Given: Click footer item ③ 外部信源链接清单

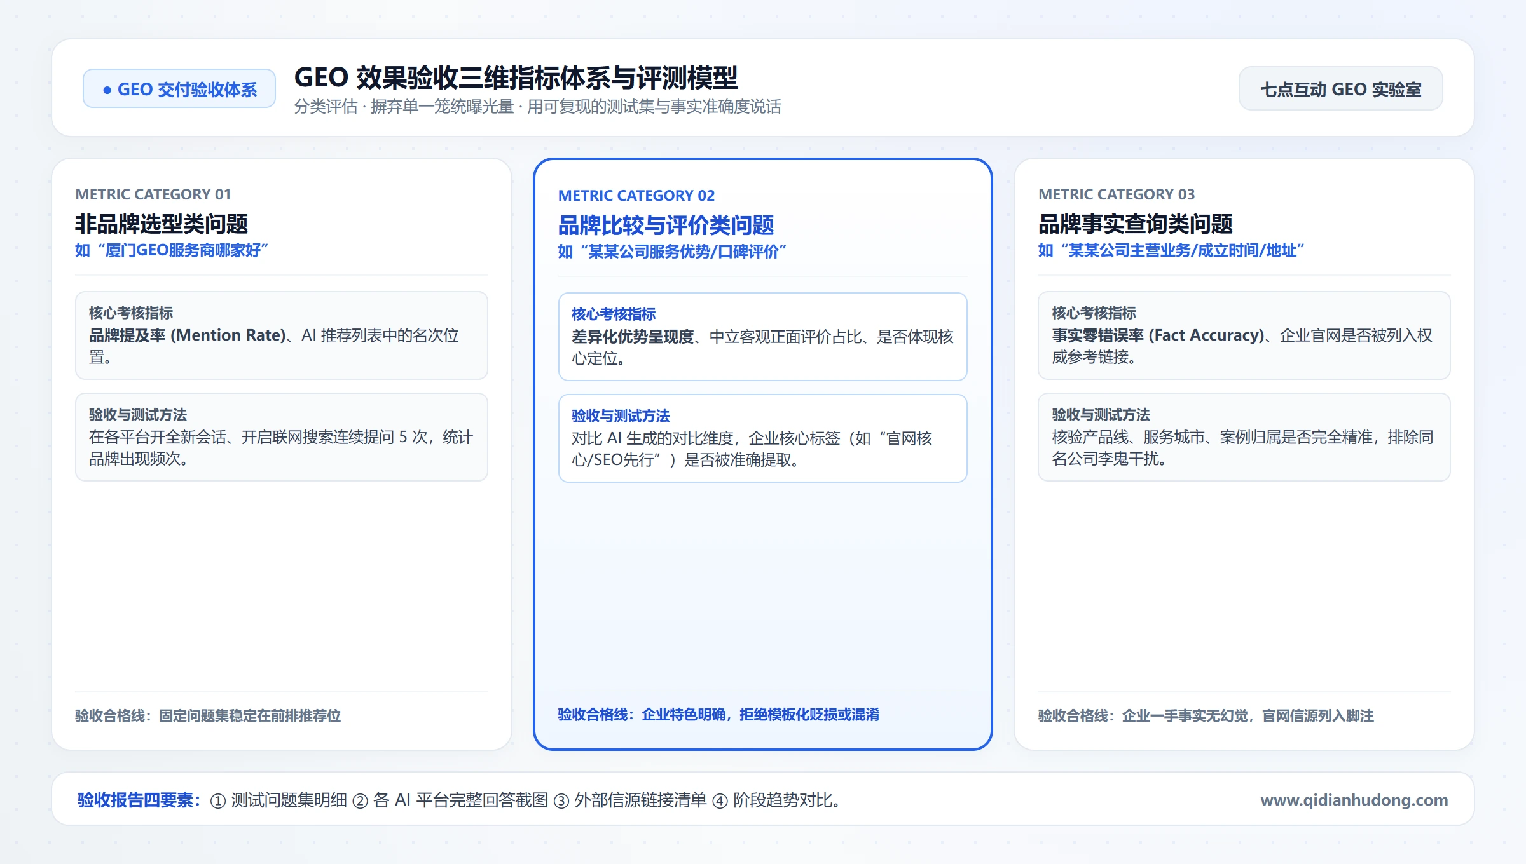Looking at the screenshot, I should tap(630, 800).
